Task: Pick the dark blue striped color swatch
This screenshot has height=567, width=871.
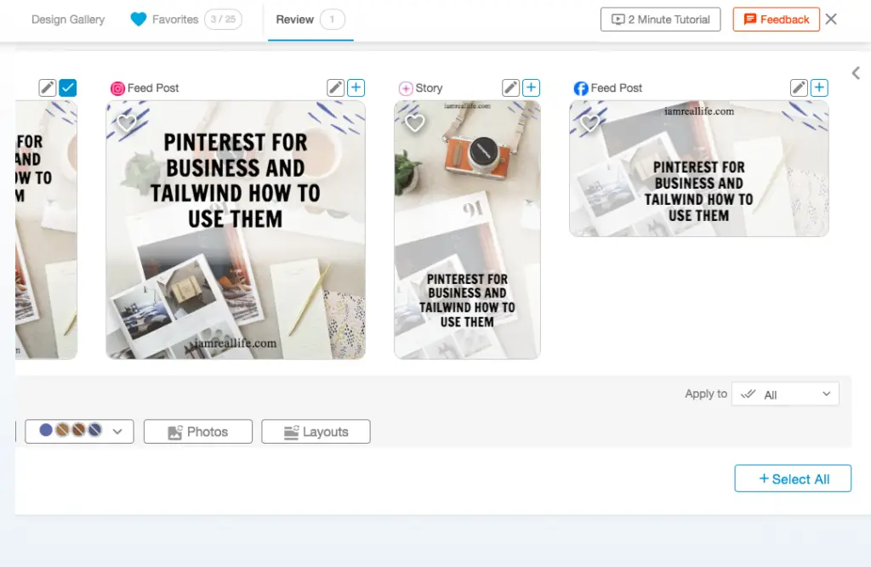Action: (95, 430)
